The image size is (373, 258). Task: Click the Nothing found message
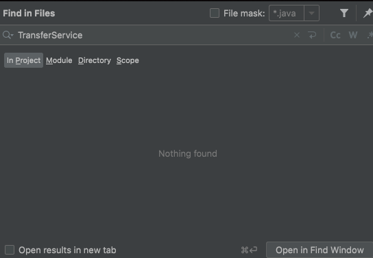pyautogui.click(x=188, y=153)
